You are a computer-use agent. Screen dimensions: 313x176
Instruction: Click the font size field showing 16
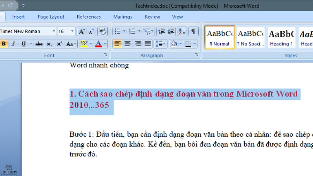click(64, 31)
